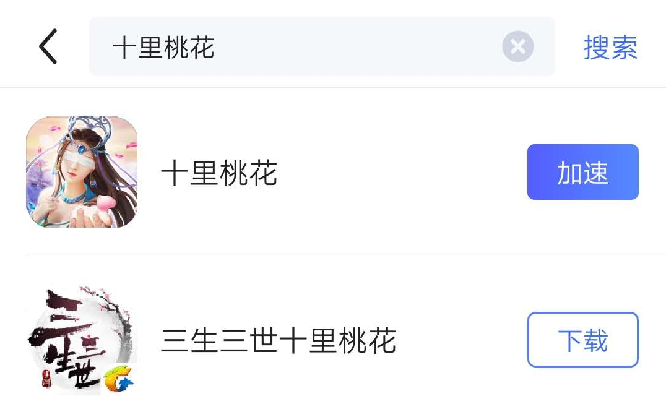Open the second search result row

[x=333, y=340]
